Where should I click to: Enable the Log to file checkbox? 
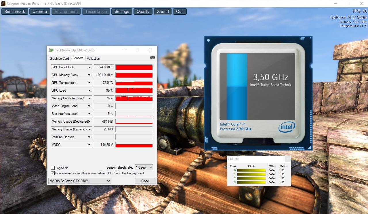(x=53, y=168)
